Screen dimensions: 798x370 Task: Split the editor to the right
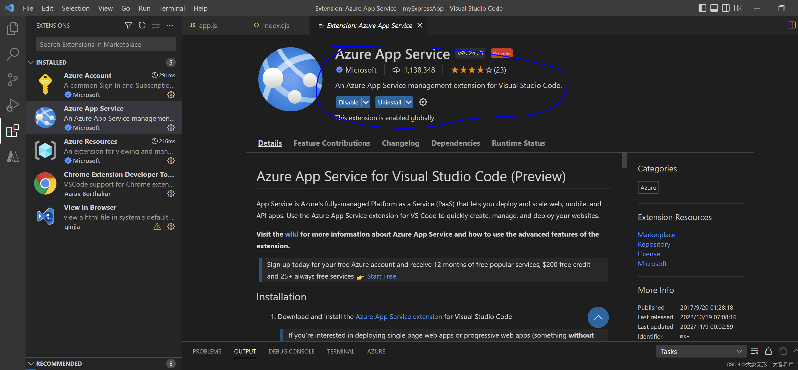[x=792, y=25]
